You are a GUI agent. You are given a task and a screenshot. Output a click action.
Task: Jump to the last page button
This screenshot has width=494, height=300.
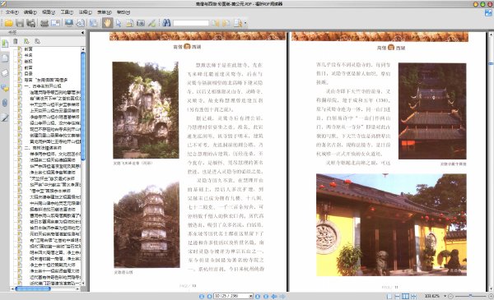[x=266, y=296]
